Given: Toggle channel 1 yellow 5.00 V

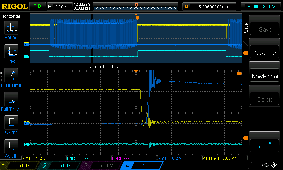Looking at the screenshot, I should pos(19,165).
